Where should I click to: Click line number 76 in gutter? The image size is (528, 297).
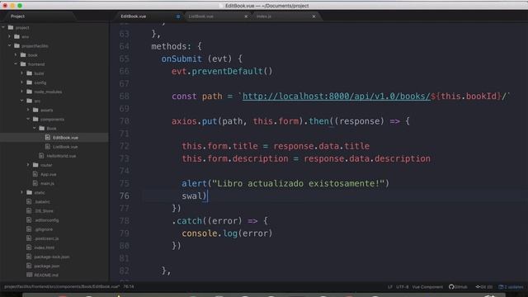(125, 196)
